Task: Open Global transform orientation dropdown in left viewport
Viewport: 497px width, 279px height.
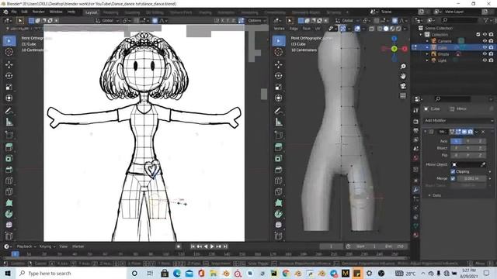Action: [x=107, y=21]
